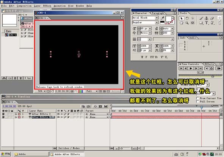Select the Pan Behind tool
The width and height of the screenshot is (224, 157).
193,23
